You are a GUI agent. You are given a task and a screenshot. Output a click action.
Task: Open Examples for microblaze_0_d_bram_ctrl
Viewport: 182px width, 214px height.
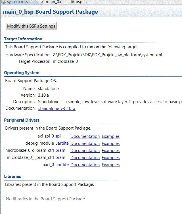tap(110, 151)
